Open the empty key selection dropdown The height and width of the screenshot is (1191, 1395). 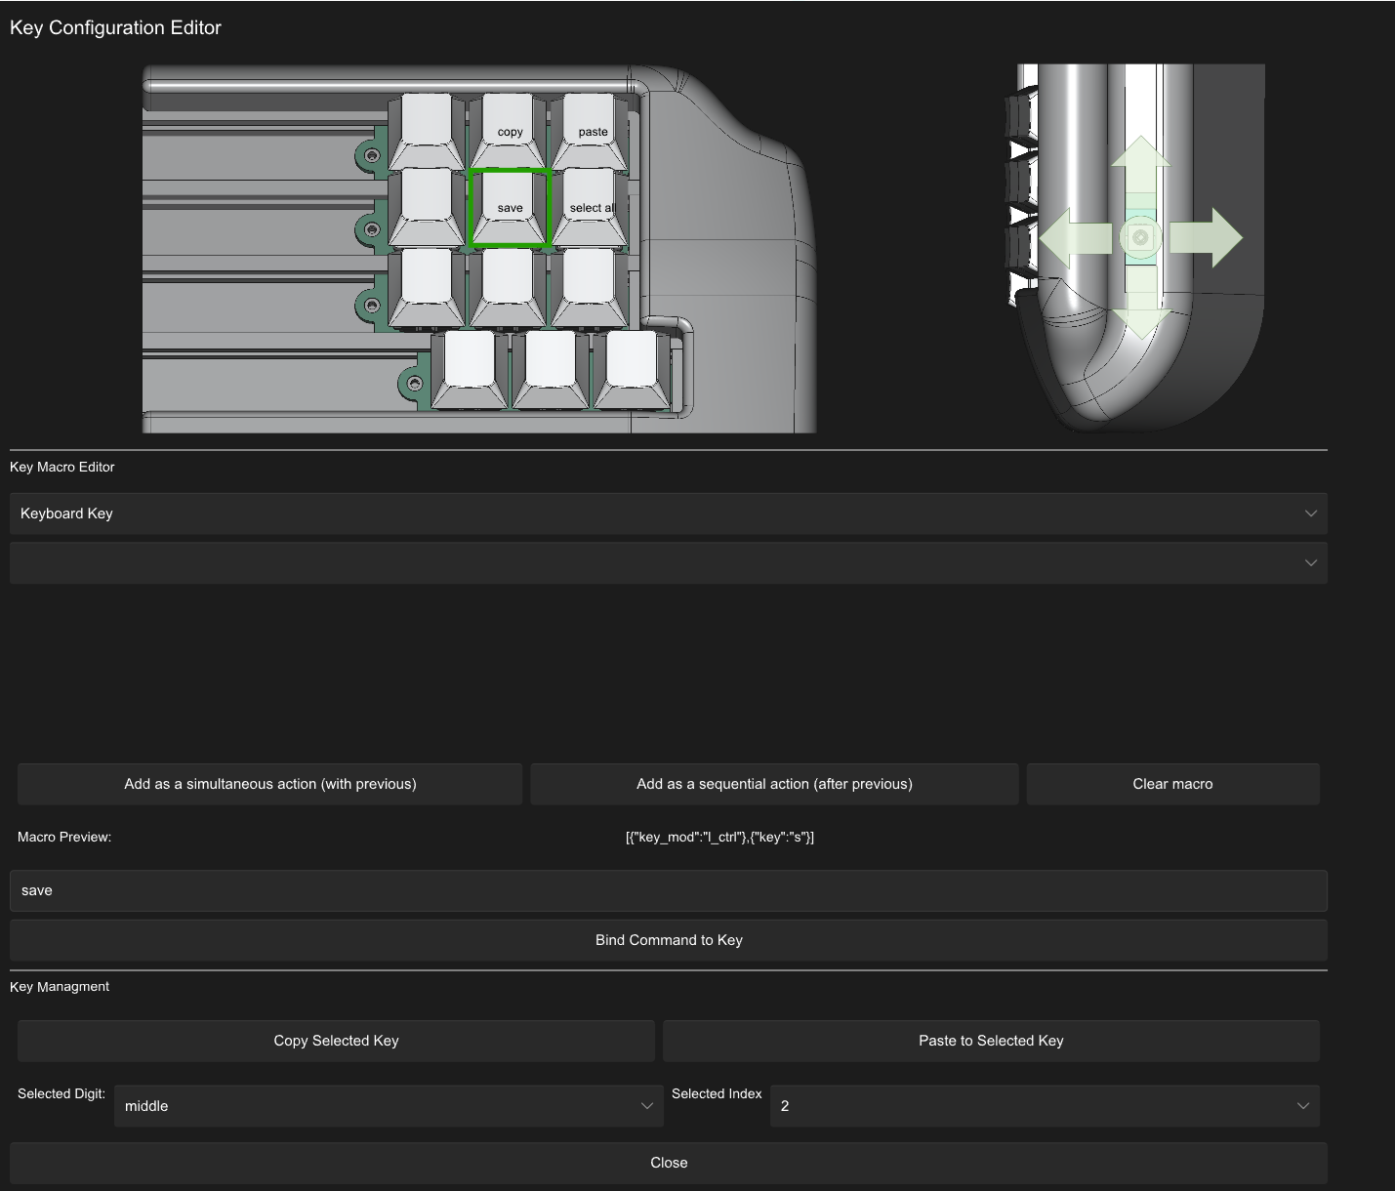pyautogui.click(x=669, y=563)
